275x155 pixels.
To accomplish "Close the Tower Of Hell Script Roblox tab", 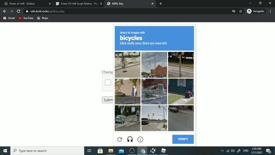I will coord(101,4).
